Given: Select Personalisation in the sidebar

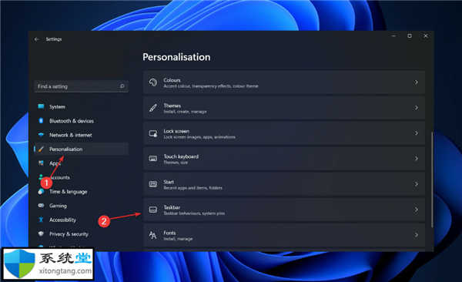Looking at the screenshot, I should coord(82,149).
